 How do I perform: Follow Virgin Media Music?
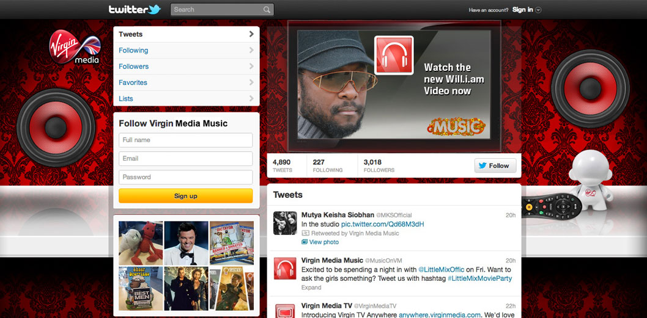[x=495, y=165]
